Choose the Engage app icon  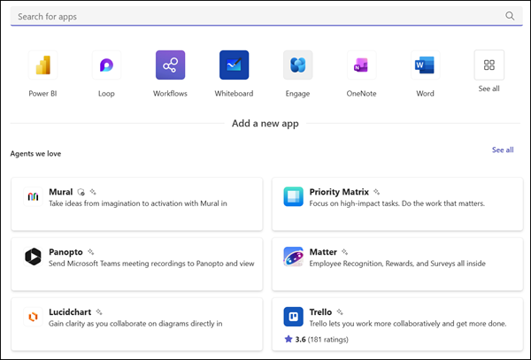point(298,65)
